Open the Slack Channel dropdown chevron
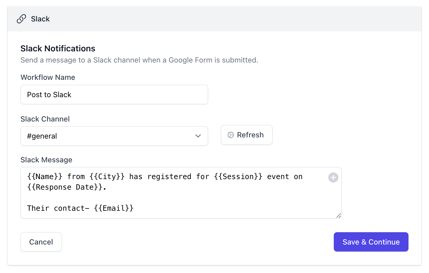Screen dimensions: 429x273 198,136
